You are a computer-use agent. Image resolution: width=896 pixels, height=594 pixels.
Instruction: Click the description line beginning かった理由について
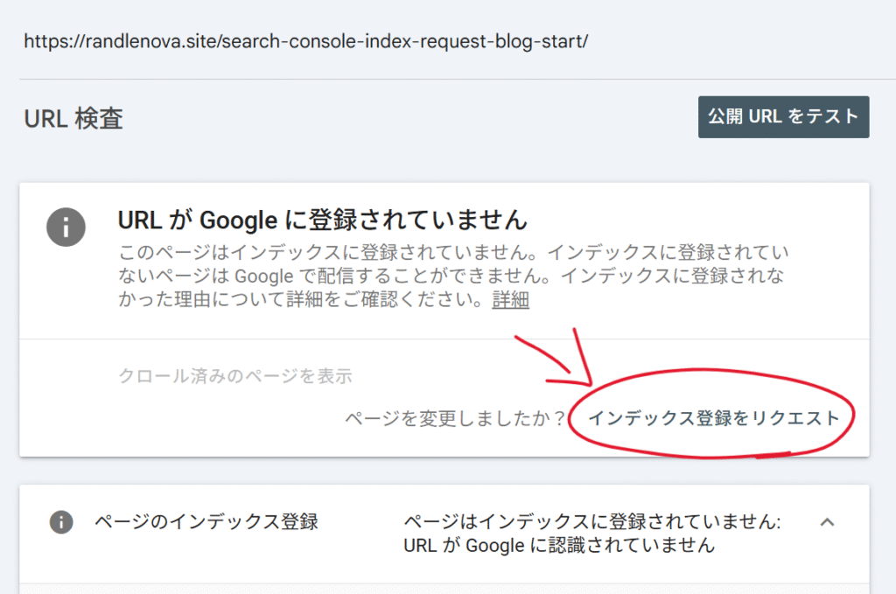tap(302, 300)
